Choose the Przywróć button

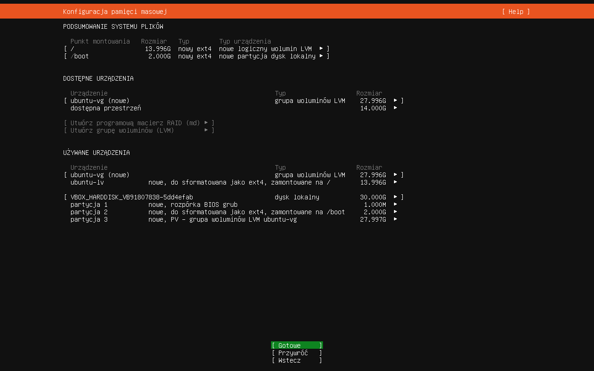pyautogui.click(x=297, y=353)
